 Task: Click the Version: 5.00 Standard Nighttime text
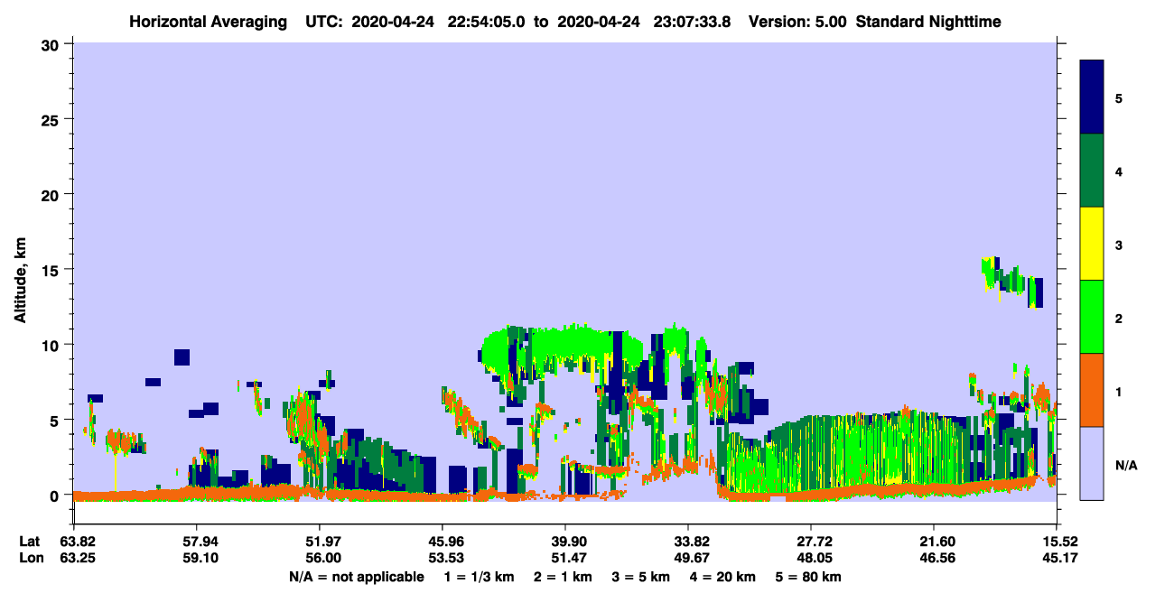click(875, 22)
